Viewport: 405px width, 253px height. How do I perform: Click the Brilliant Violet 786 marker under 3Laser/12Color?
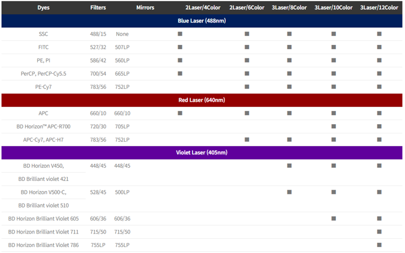pyautogui.click(x=379, y=245)
